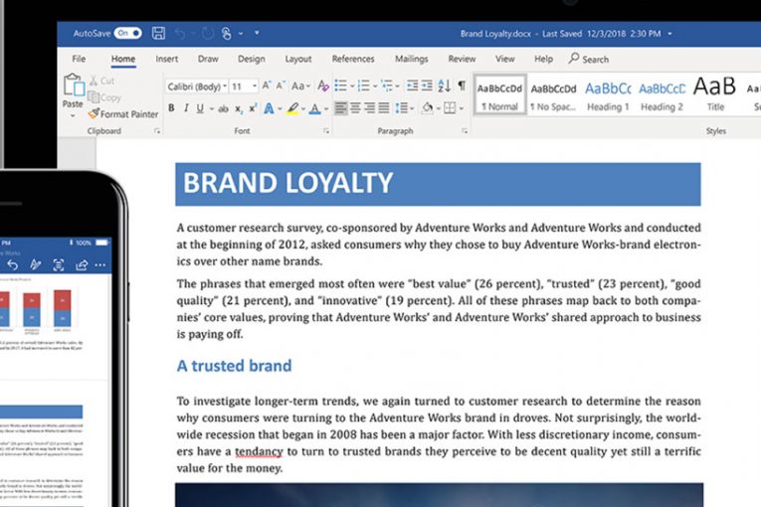Viewport: 761px width, 507px height.
Task: Toggle Align Left in Paragraph group
Action: (340, 107)
